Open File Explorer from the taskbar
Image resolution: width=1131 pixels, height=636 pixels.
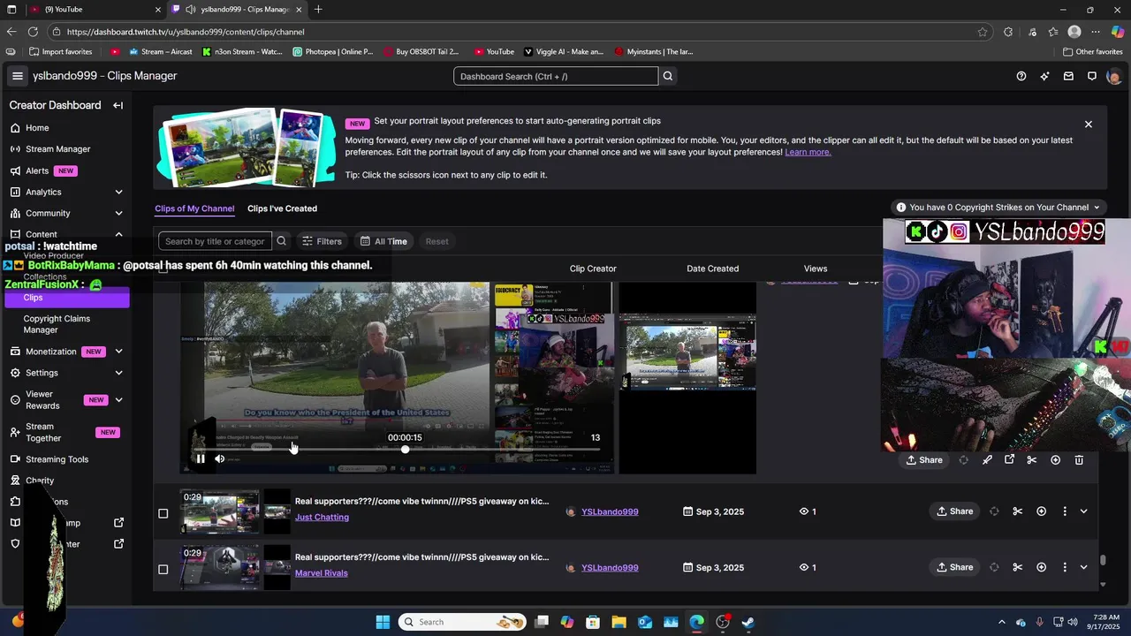pyautogui.click(x=619, y=622)
